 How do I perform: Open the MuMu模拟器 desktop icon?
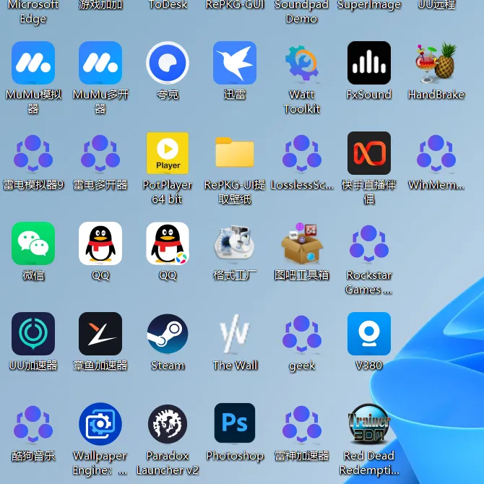pos(33,63)
